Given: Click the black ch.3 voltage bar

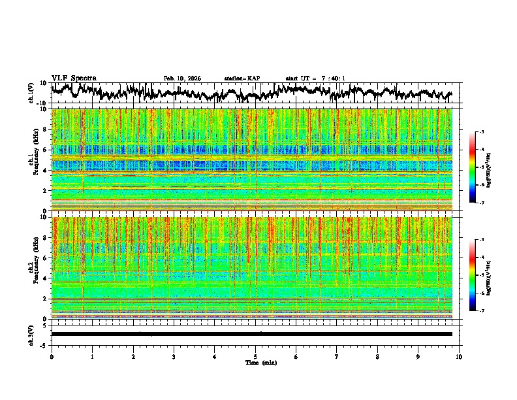Looking at the screenshot, I should 251,334.
